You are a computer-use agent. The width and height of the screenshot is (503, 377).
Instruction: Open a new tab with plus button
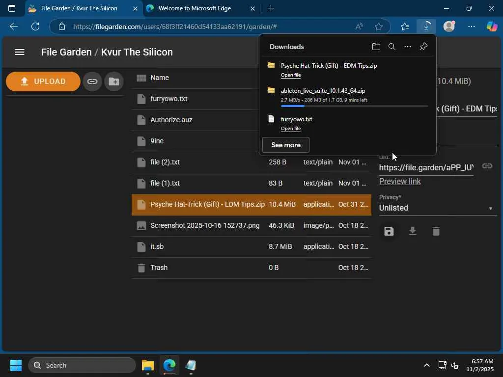271,8
